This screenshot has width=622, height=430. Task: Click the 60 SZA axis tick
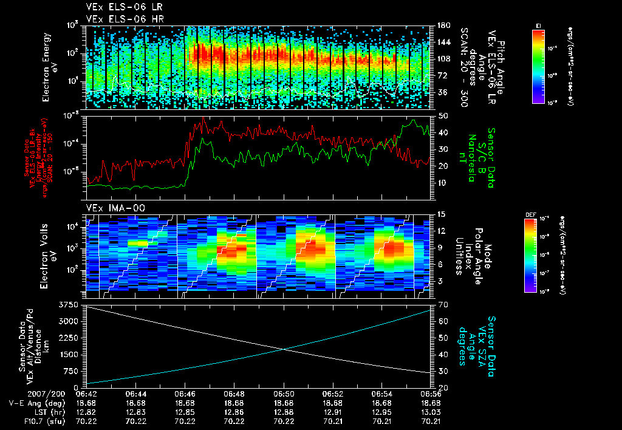(x=443, y=321)
